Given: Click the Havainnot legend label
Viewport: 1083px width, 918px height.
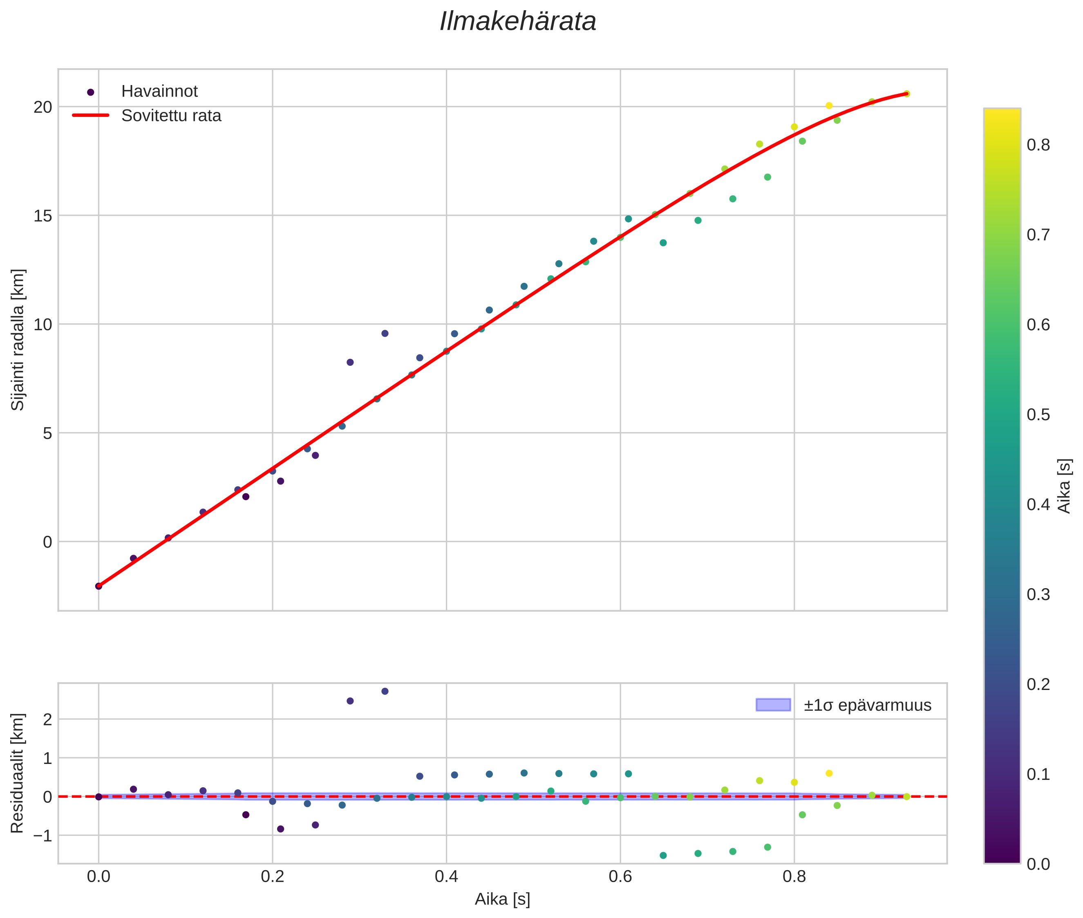Looking at the screenshot, I should point(159,92).
